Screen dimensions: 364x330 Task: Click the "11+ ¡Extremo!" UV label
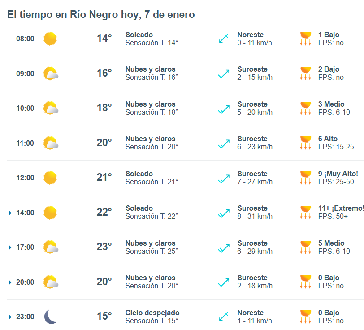pyautogui.click(x=341, y=208)
